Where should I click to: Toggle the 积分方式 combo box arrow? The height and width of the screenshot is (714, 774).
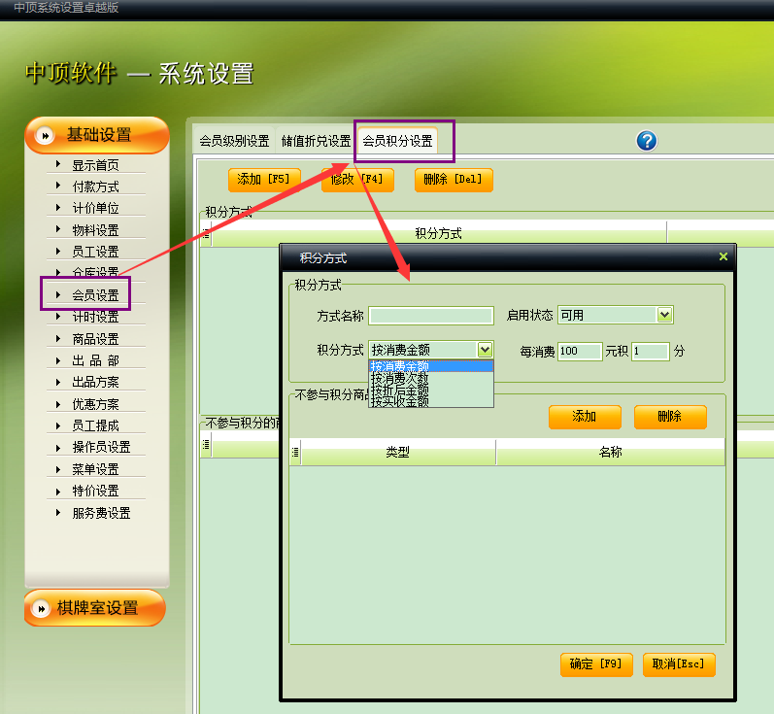tap(485, 350)
